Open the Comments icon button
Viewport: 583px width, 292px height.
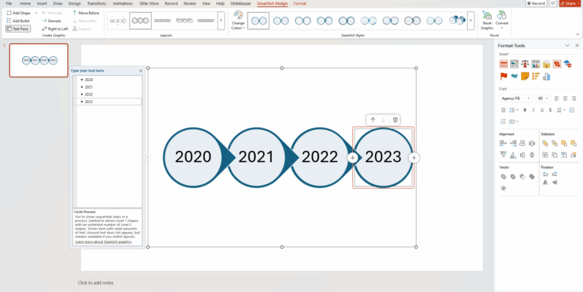553,3
